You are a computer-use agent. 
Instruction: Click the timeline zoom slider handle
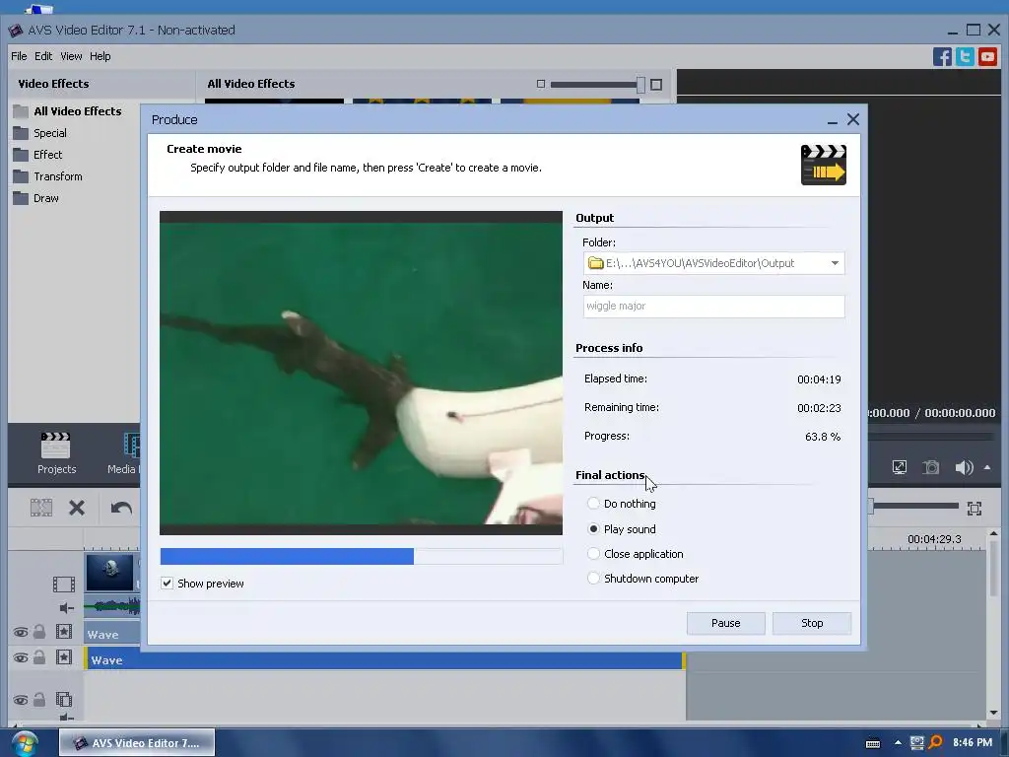(x=870, y=508)
